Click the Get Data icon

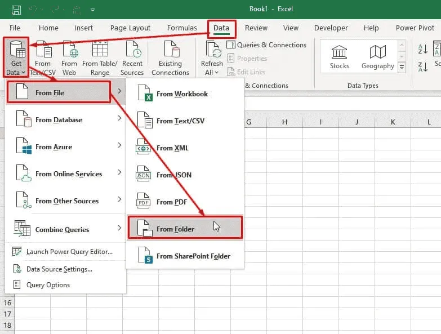coord(16,52)
